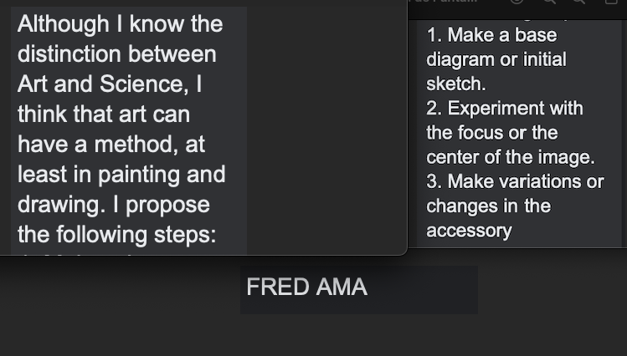The image size is (627, 356).
Task: Click 'Although I know the' in the left message
Action: [120, 24]
